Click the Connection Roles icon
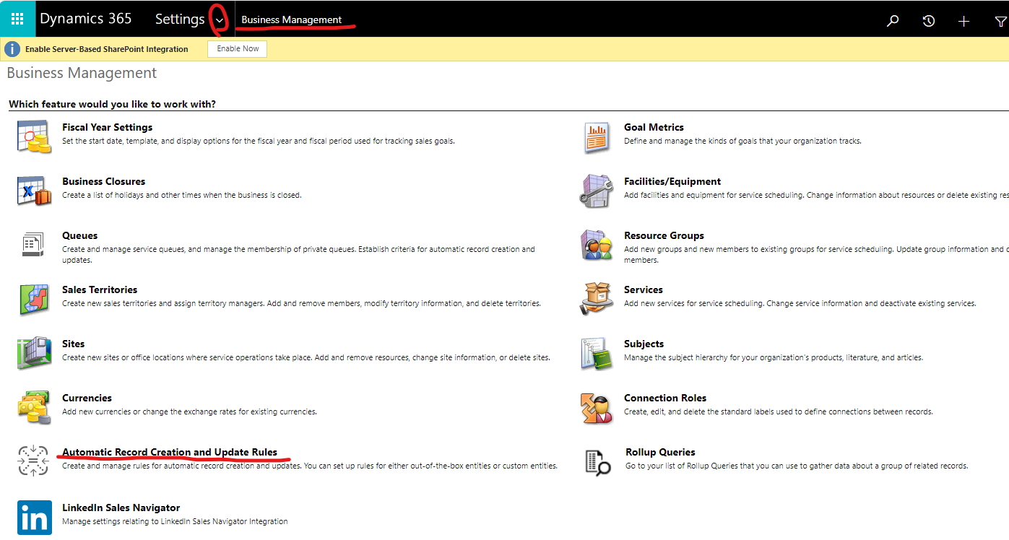Screen dimensions: 1009x540 click(x=597, y=407)
